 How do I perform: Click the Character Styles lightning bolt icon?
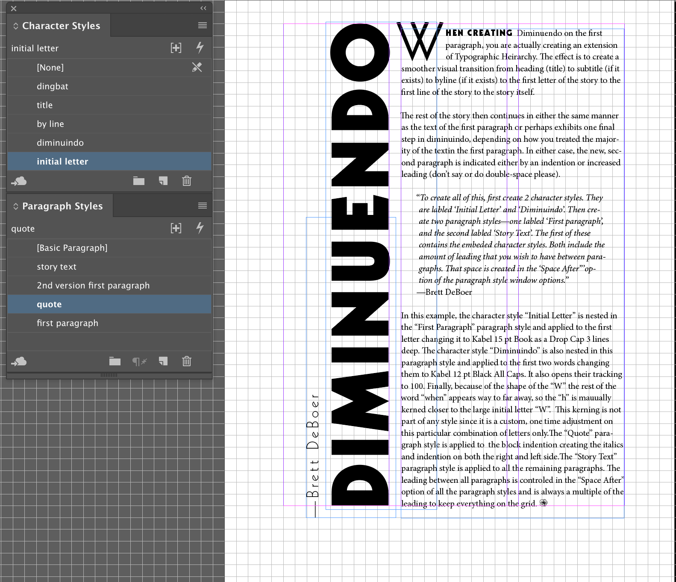click(x=200, y=47)
